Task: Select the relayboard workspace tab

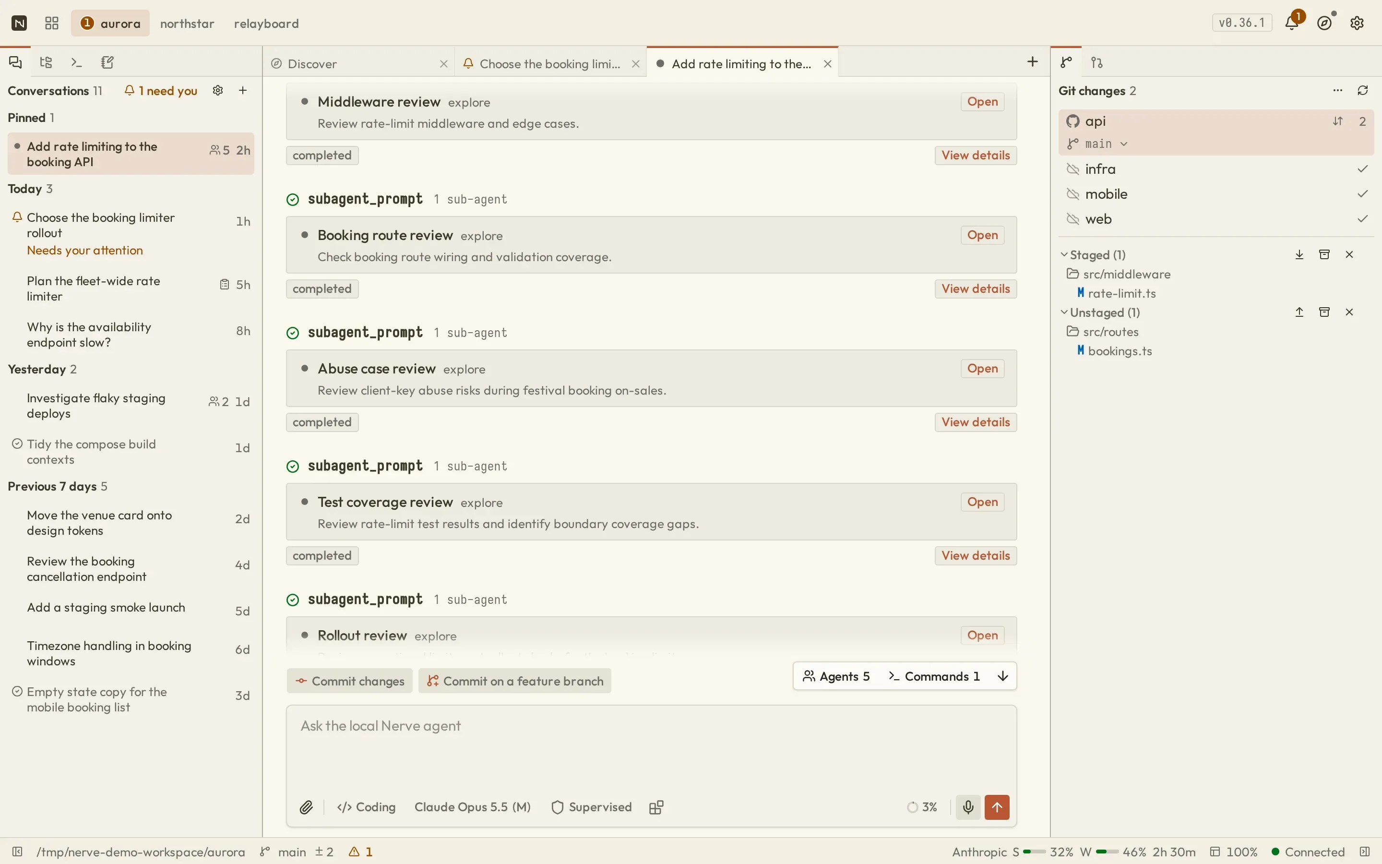Action: (x=267, y=24)
